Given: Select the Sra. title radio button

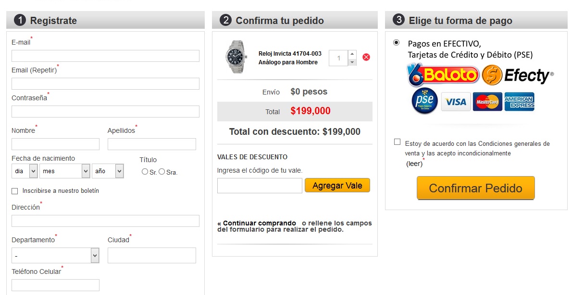Looking at the screenshot, I should (162, 171).
